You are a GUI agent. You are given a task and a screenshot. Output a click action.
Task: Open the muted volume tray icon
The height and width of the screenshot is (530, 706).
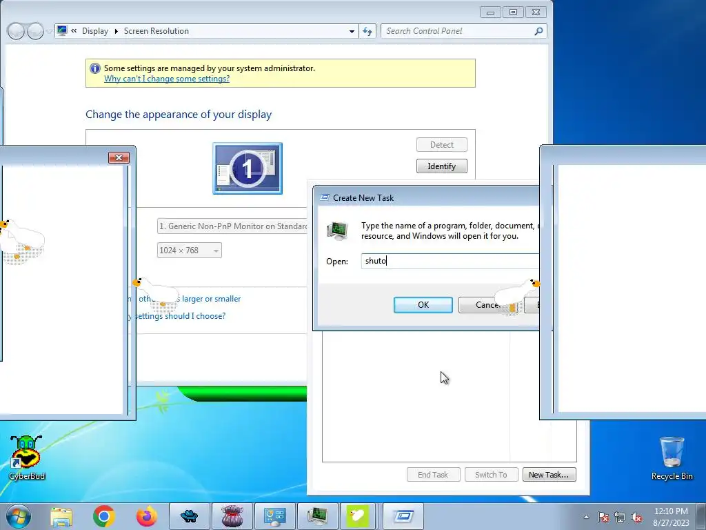(636, 517)
